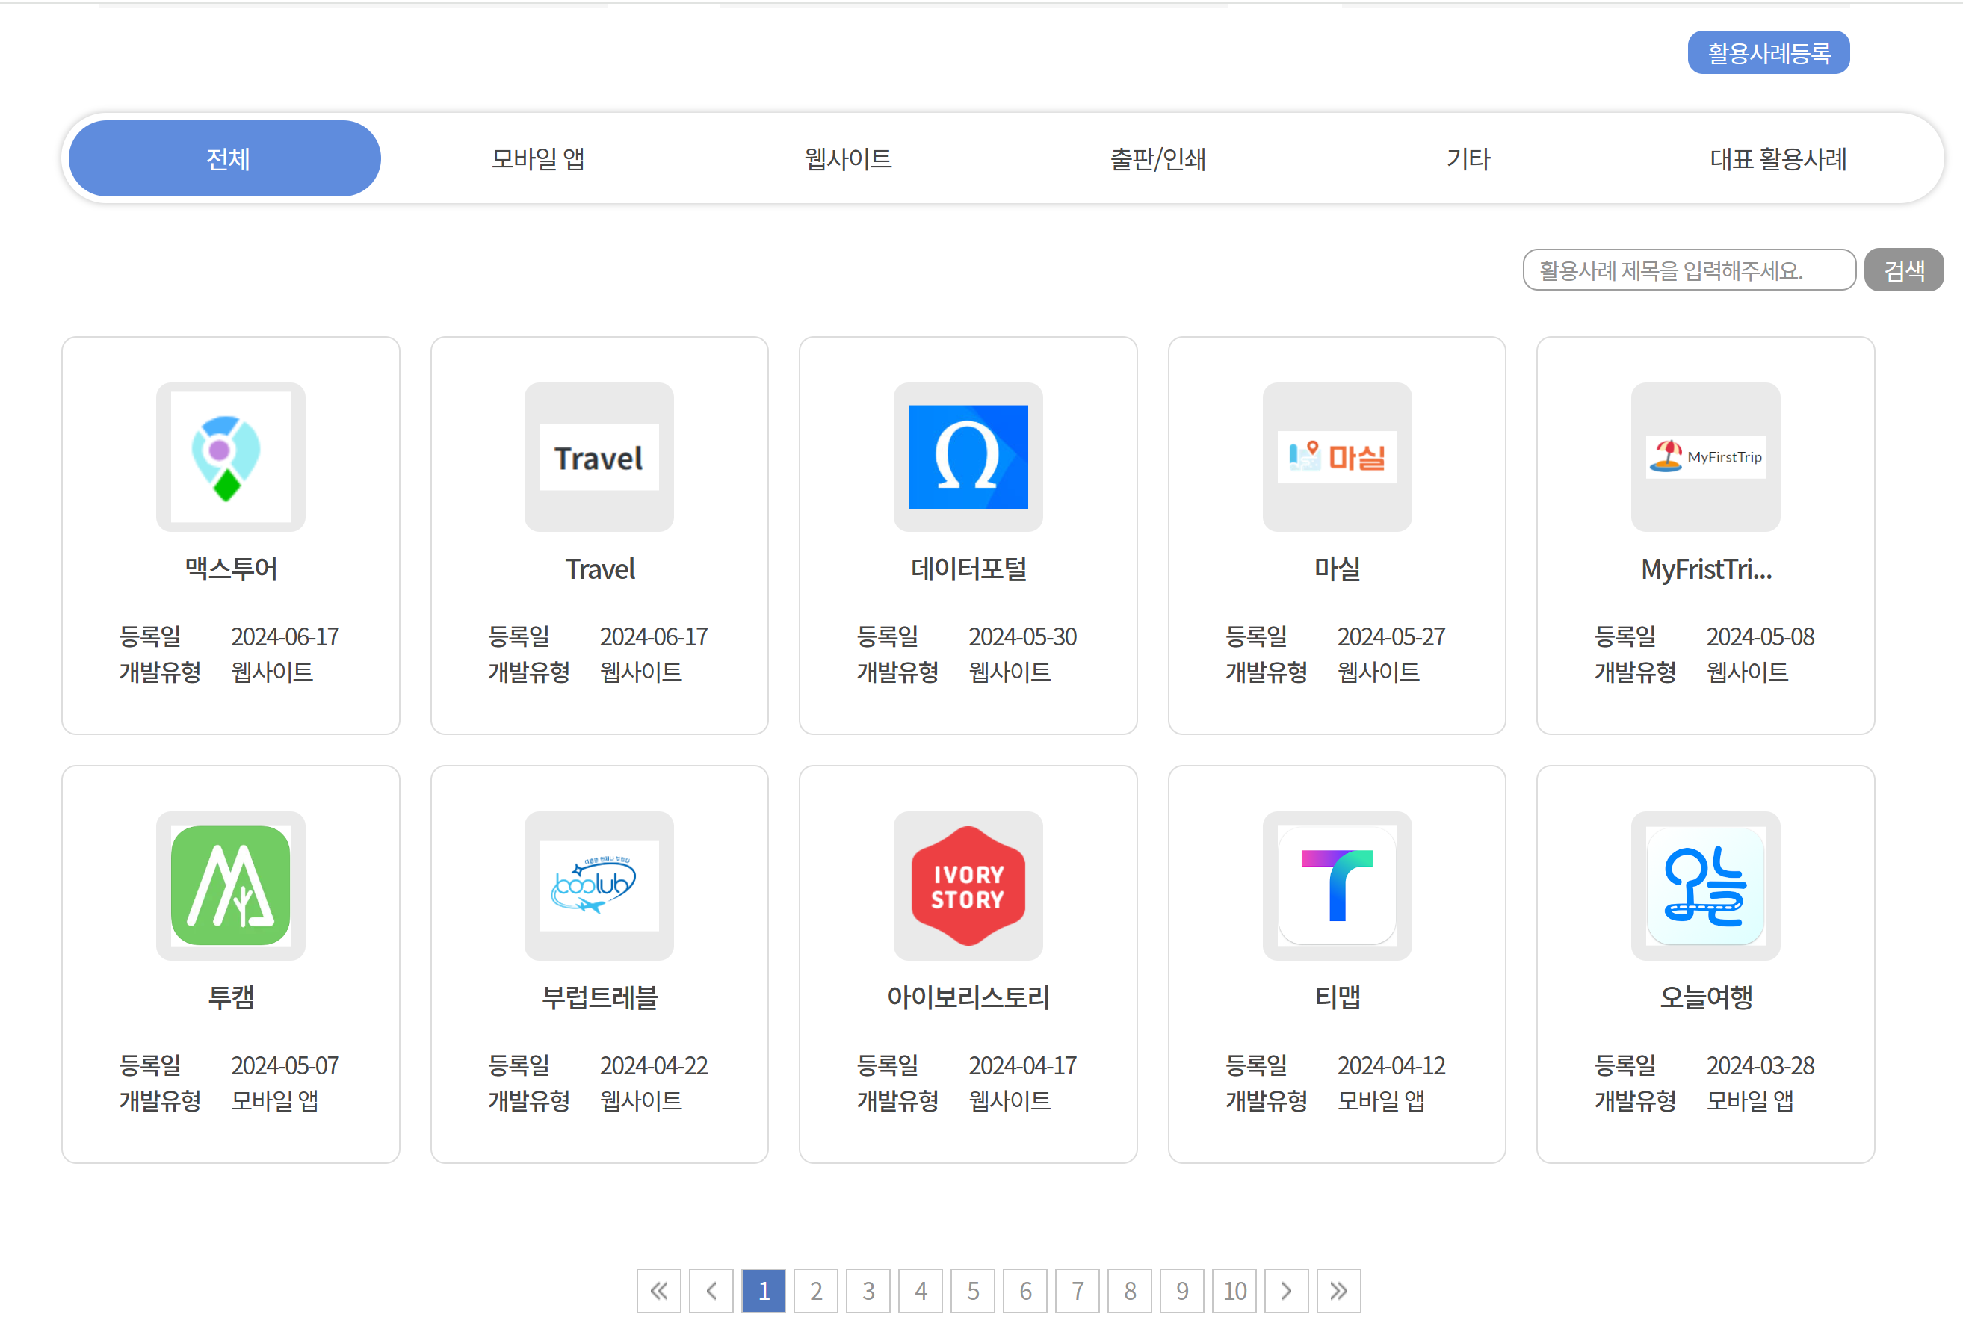The image size is (1963, 1332).
Task: Click the 오늘여행 app icon
Action: point(1704,885)
